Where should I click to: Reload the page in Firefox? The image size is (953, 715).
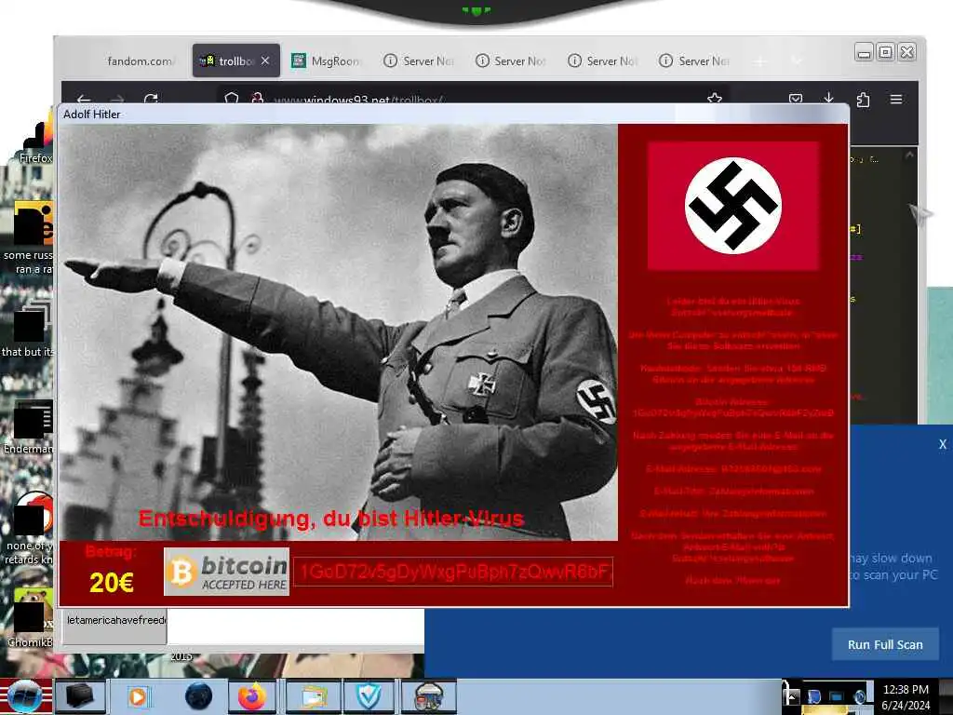[x=151, y=99]
